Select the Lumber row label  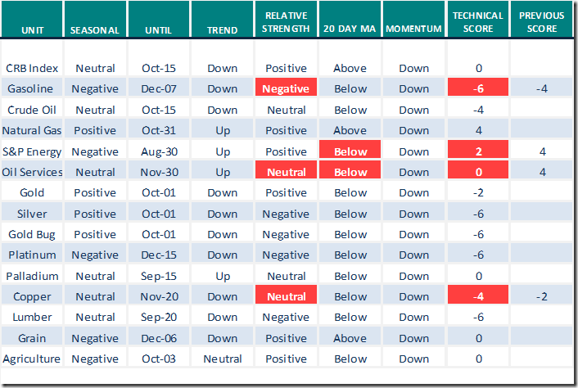(32, 317)
